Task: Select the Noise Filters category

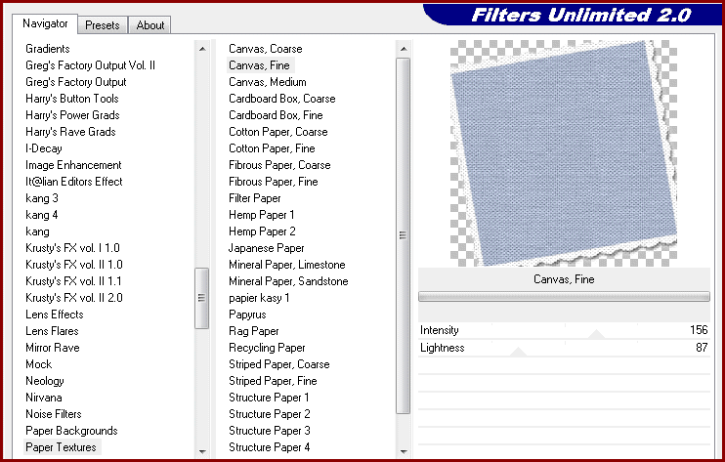Action: 54,415
